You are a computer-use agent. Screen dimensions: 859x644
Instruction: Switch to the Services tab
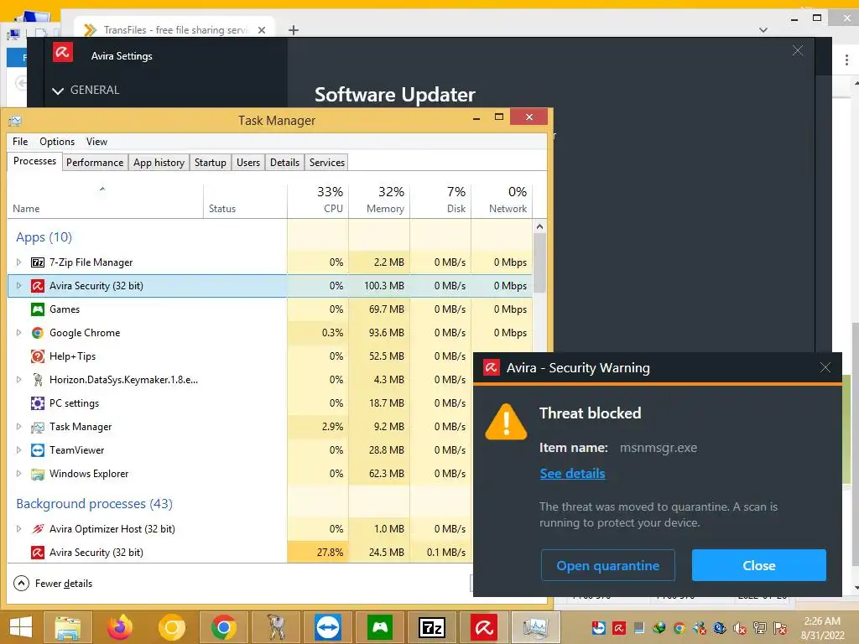tap(326, 163)
